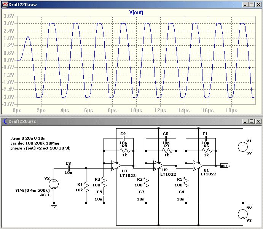Maximize the Draft220.asc schematic window

coord(250,121)
